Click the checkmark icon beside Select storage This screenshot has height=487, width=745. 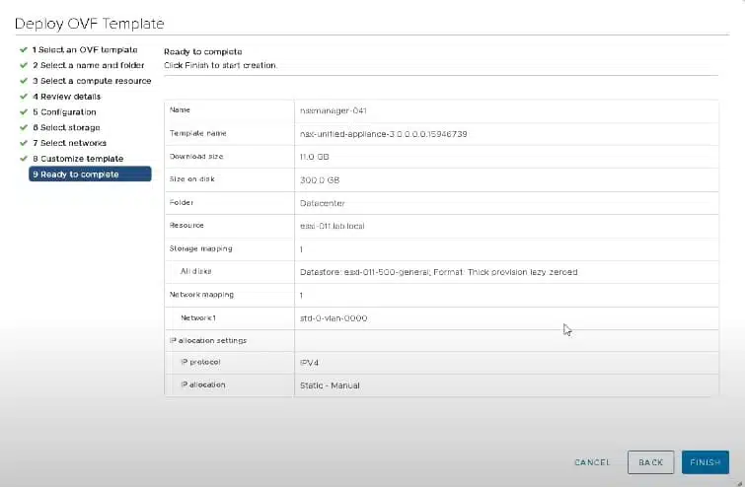24,127
